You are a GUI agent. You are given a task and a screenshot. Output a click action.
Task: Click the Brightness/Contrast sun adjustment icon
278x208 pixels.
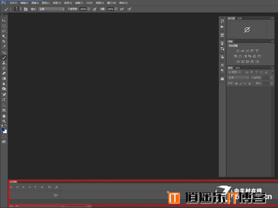(x=237, y=50)
